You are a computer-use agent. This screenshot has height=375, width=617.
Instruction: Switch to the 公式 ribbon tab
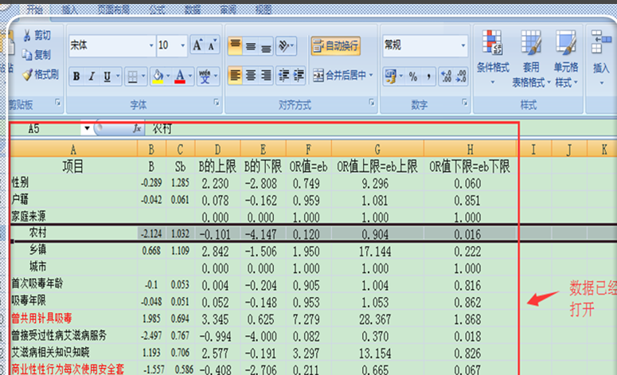click(x=157, y=10)
